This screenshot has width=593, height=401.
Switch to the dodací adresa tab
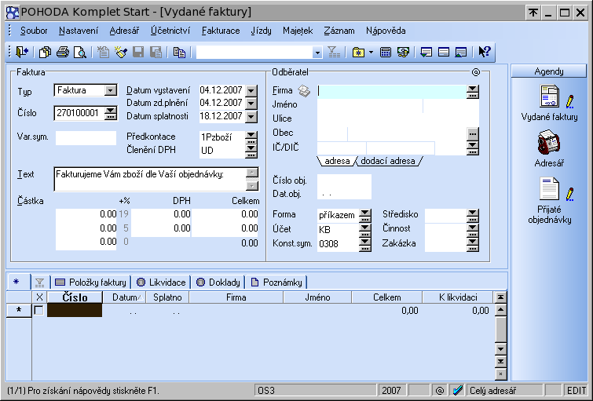coord(387,161)
